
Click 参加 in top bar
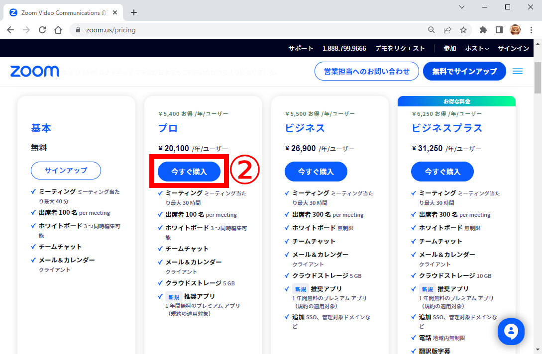tap(450, 48)
